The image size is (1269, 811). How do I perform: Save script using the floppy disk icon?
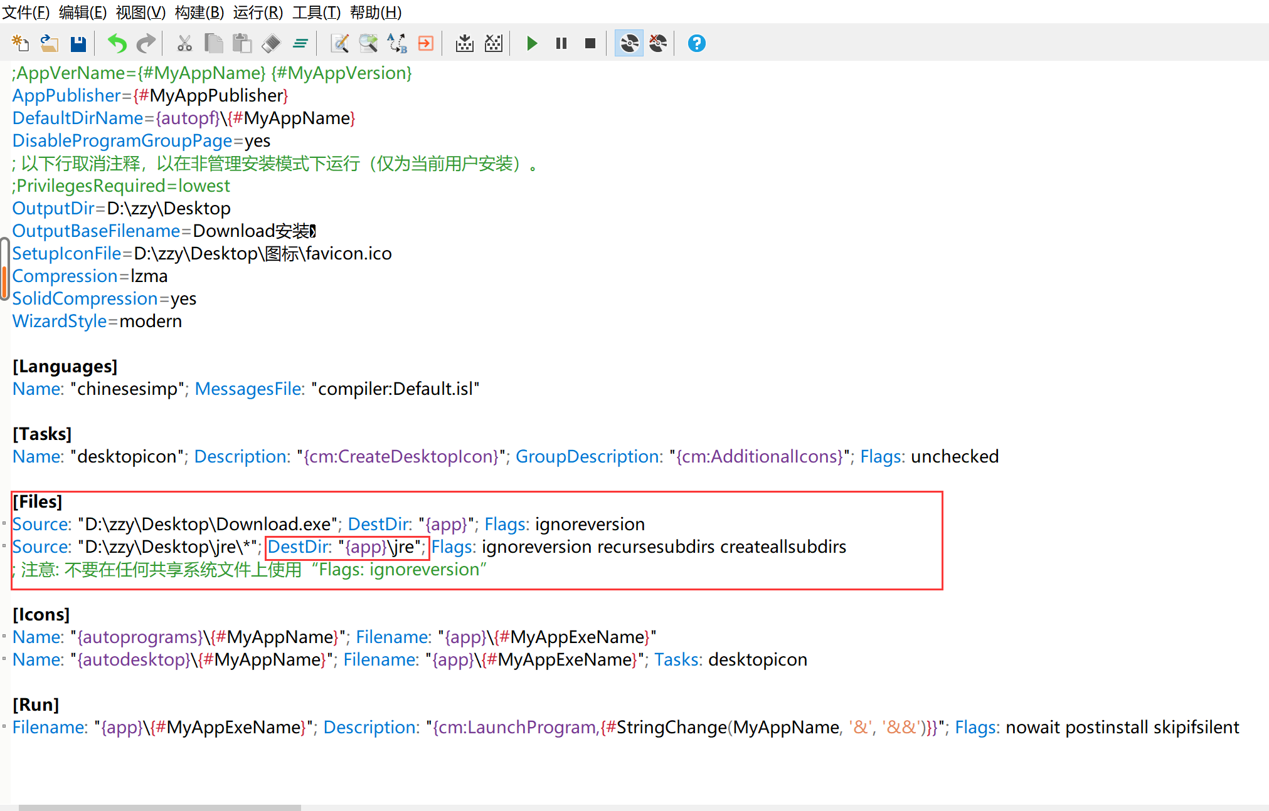click(x=78, y=43)
